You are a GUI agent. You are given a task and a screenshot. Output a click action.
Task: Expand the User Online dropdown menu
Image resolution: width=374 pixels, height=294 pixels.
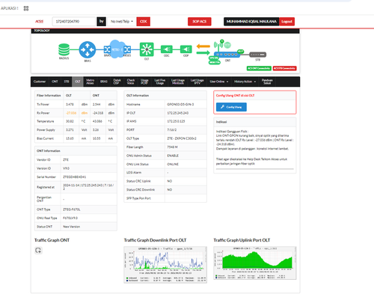pos(219,82)
